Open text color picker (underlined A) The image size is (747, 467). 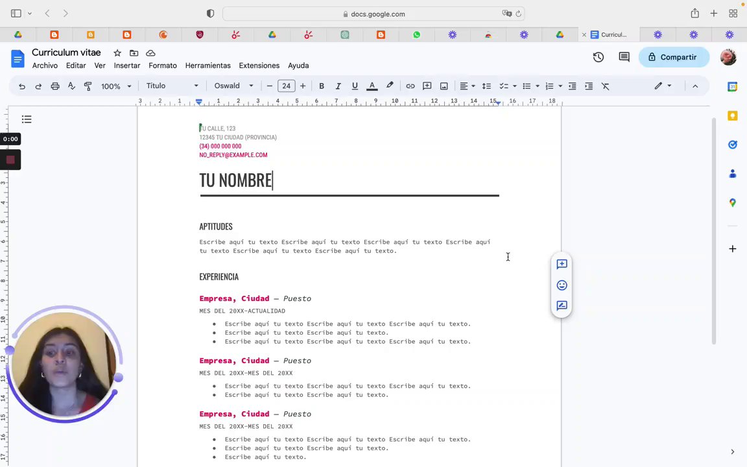tap(372, 86)
